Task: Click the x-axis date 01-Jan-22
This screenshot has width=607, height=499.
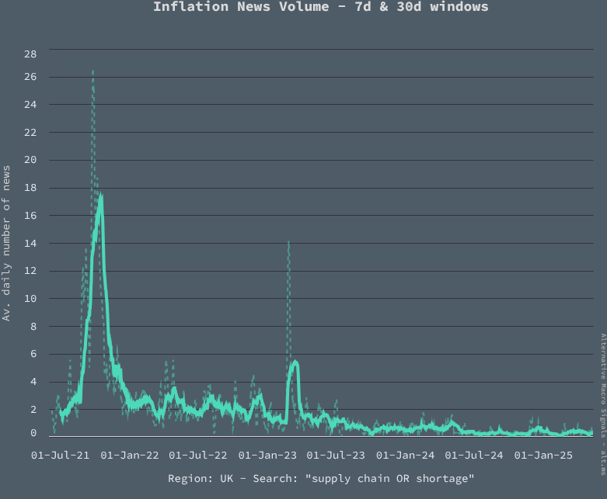Action: point(130,456)
